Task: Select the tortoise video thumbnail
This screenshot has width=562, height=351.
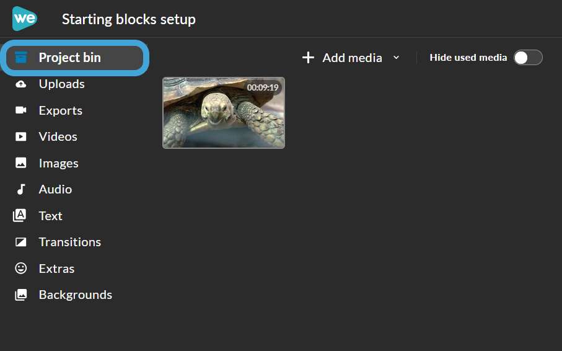Action: coord(224,113)
